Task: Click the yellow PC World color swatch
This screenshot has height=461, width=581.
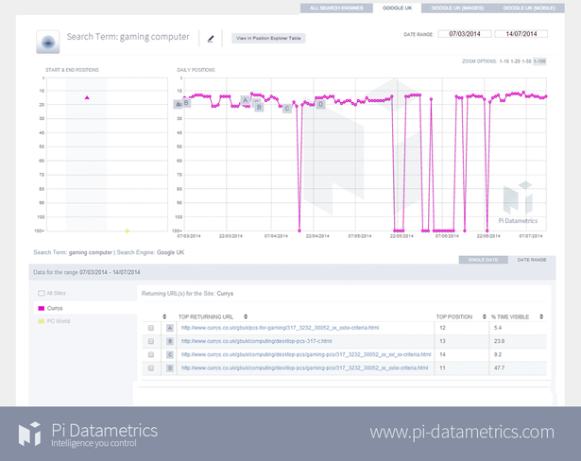Action: 42,321
